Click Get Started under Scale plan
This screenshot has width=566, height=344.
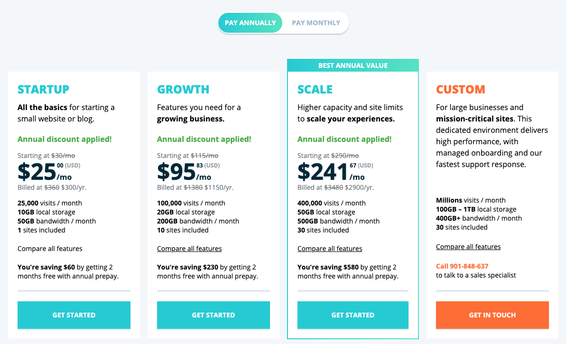pyautogui.click(x=353, y=315)
